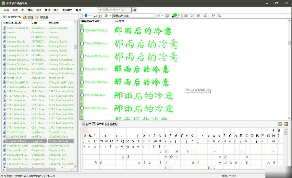This screenshot has width=292, height=178.
Task: Click the app icon in title bar
Action: (3, 3)
